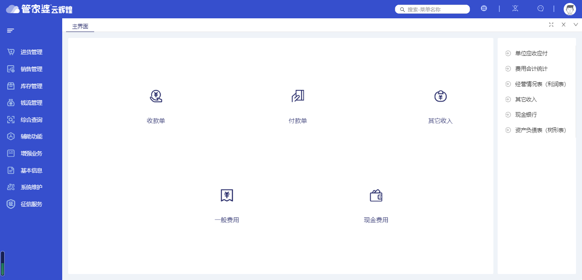Viewport: 582px width, 280px height.
Task: Click the 管家婆云辉煌 logo
Action: click(39, 9)
